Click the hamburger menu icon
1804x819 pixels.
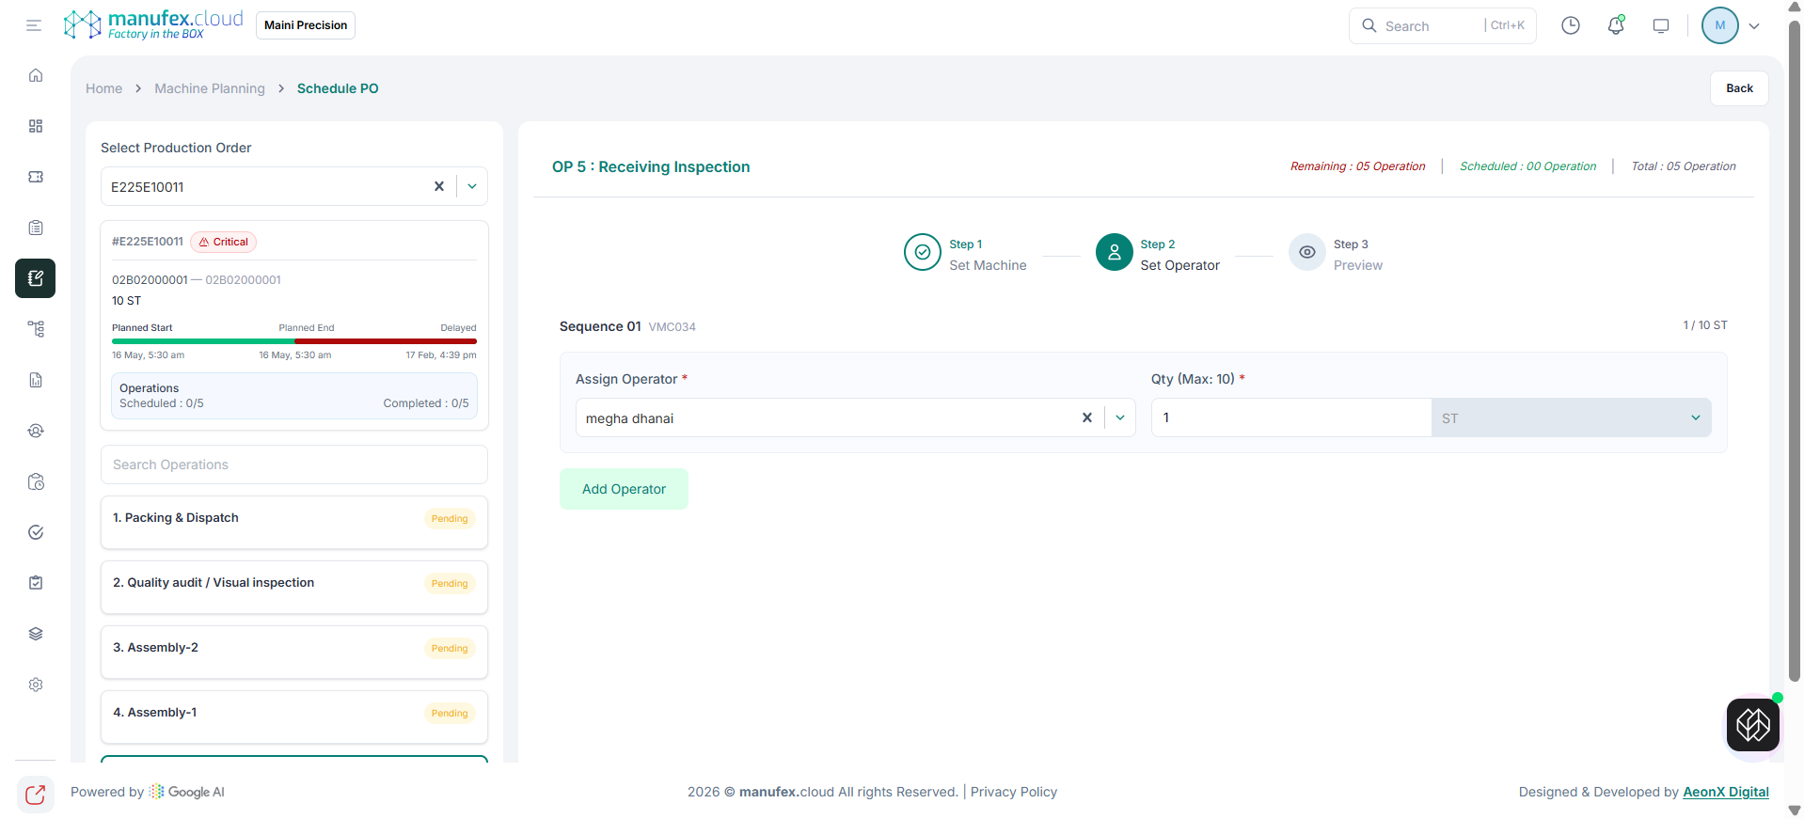[x=34, y=25]
